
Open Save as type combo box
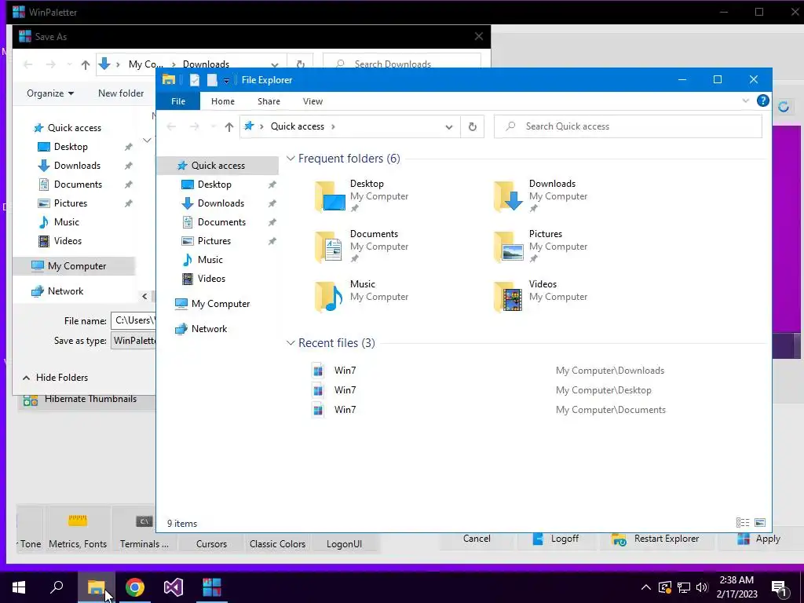133,341
